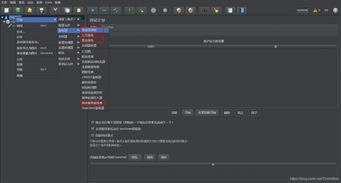Enable 函数测试模式 checkbox
This screenshot has width=341, height=183.
pos(93,135)
